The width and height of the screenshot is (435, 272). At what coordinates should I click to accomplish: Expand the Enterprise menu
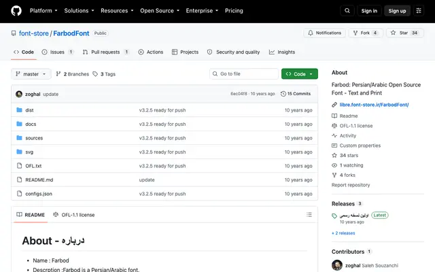[202, 11]
